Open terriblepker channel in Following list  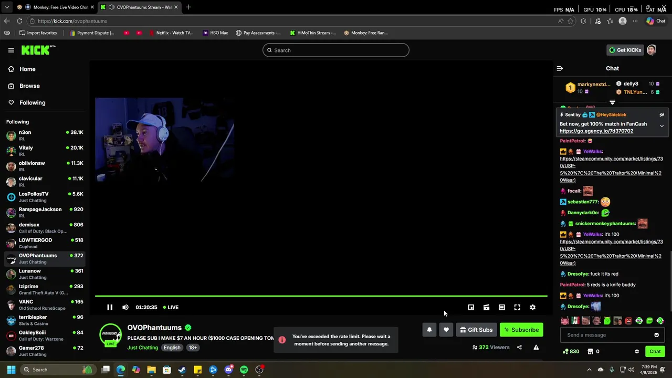[45, 320]
